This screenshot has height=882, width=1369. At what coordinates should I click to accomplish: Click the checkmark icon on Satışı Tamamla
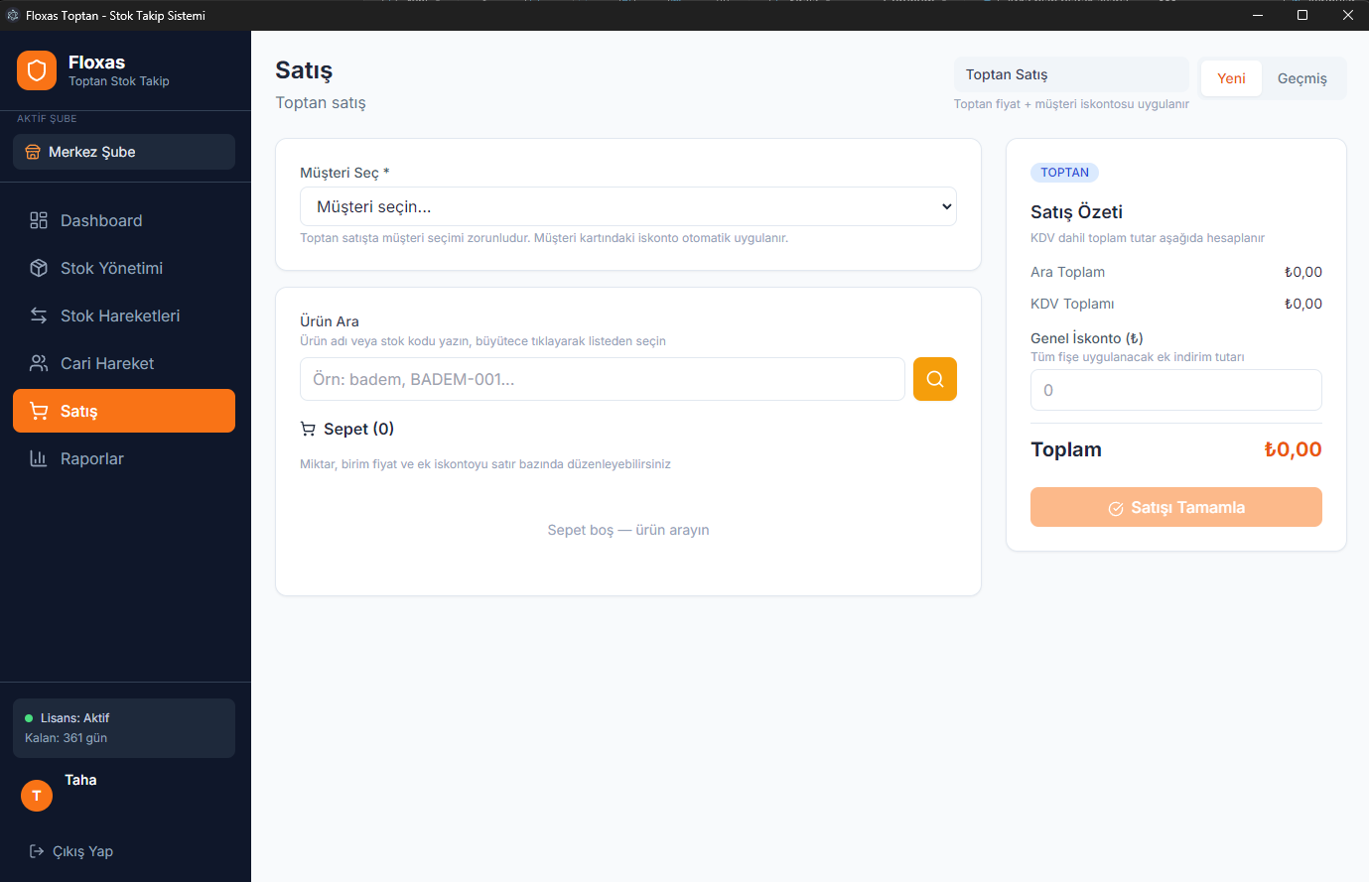[1116, 508]
